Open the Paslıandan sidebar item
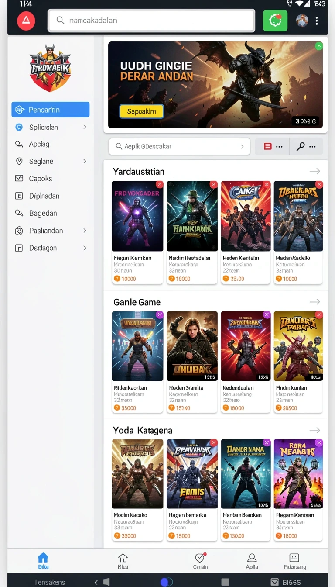The width and height of the screenshot is (335, 587). point(51,231)
